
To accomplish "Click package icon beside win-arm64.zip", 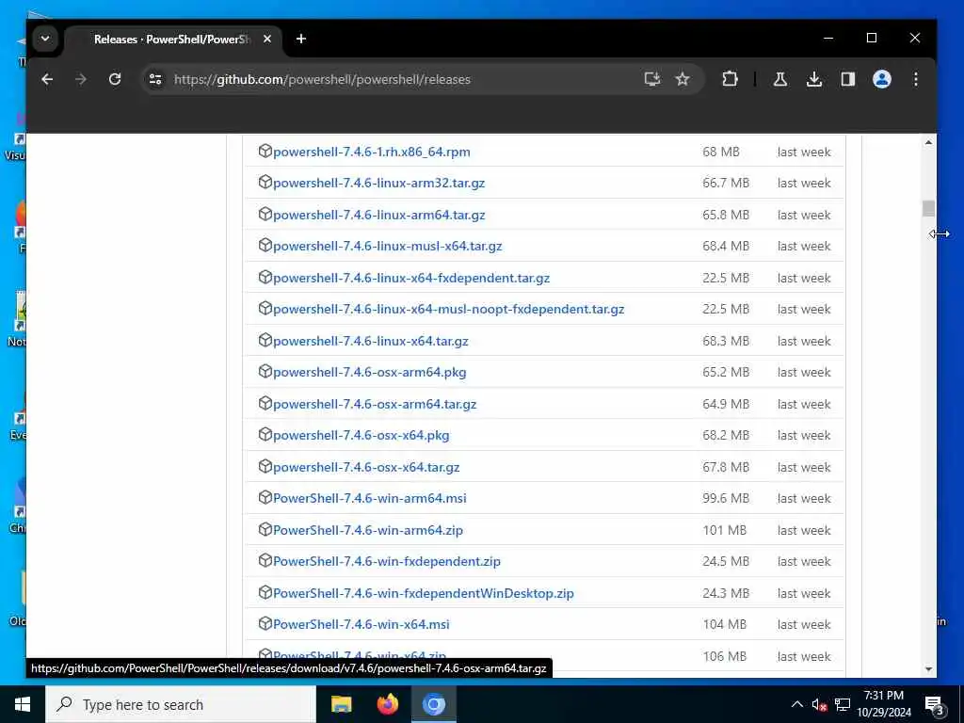I will coord(265,529).
